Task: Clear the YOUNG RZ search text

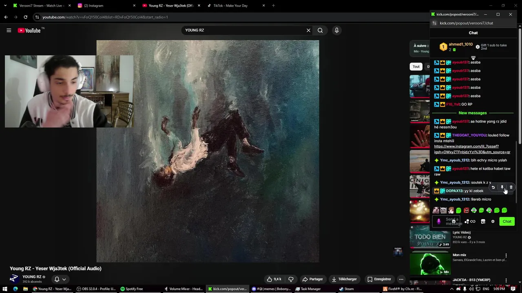Action: click(x=308, y=30)
